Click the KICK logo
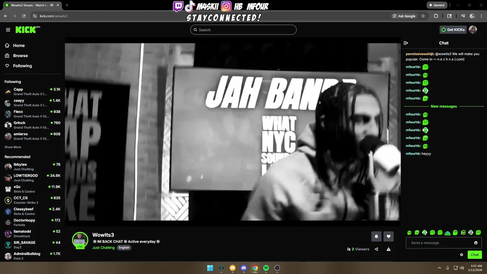The image size is (487, 274). (28, 30)
